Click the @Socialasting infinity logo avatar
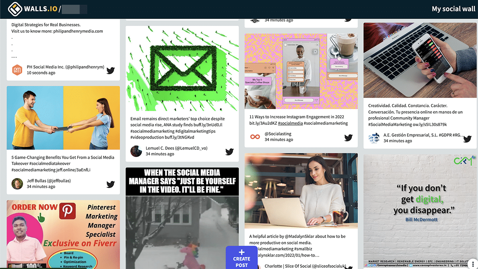The height and width of the screenshot is (269, 478). coord(255,137)
